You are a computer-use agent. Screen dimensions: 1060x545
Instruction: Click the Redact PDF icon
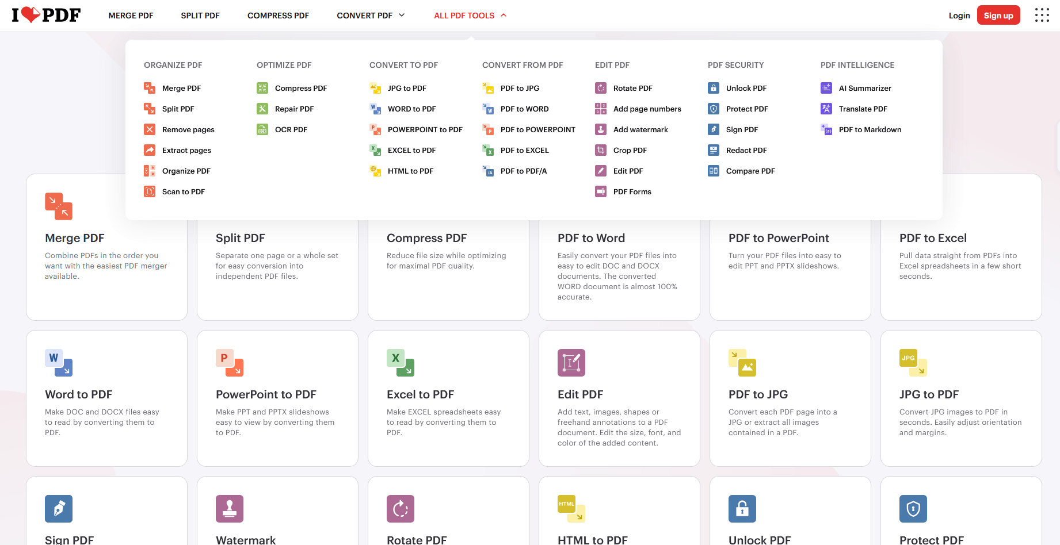pos(714,150)
